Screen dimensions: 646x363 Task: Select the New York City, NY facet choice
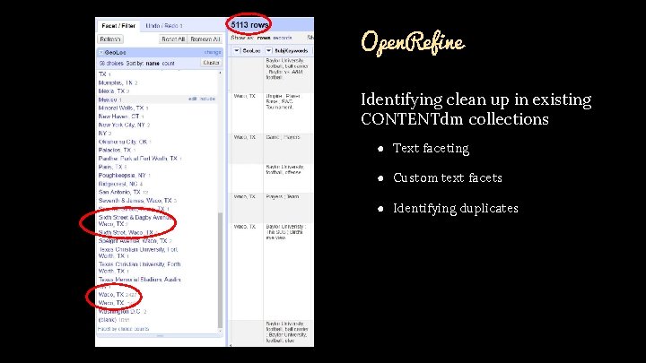tap(121, 125)
